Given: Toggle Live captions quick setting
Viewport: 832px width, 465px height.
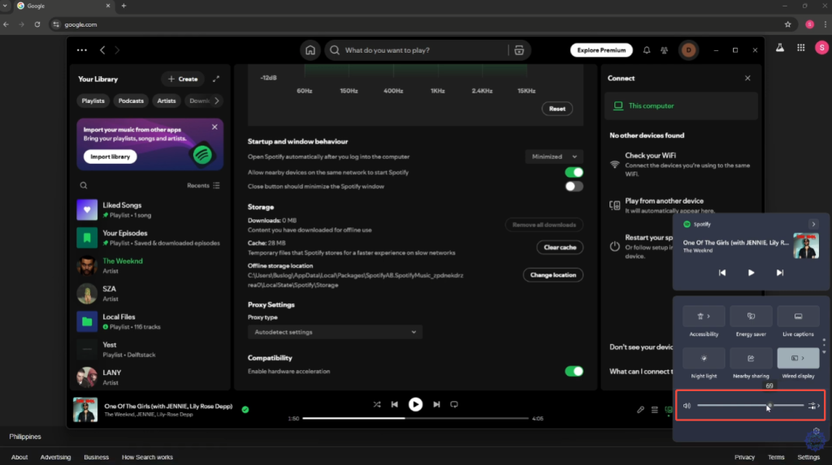Looking at the screenshot, I should tap(798, 316).
